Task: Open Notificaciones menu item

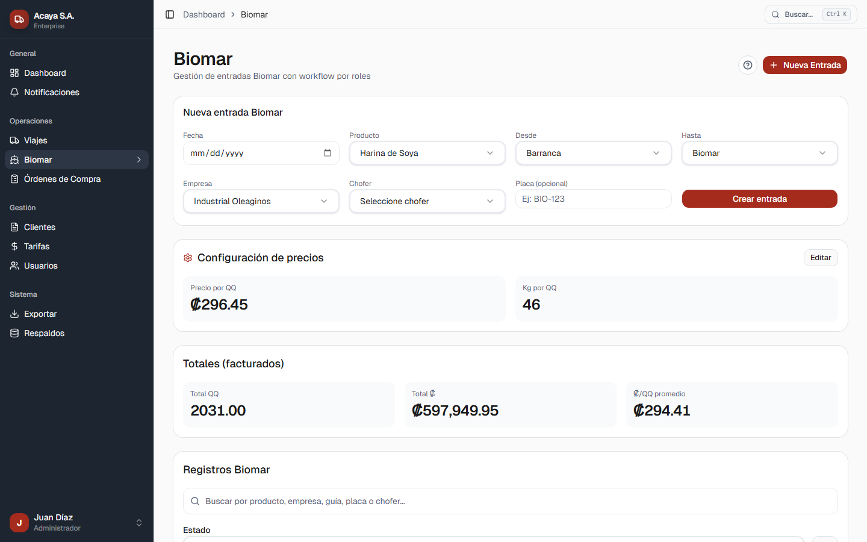Action: [76, 92]
